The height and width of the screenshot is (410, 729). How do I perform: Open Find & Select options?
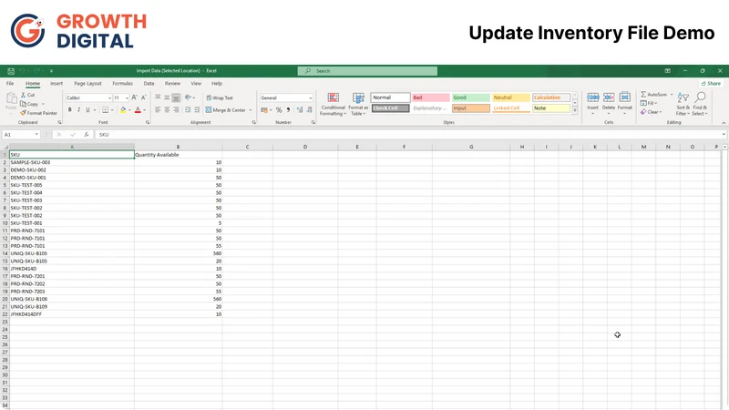[700, 104]
